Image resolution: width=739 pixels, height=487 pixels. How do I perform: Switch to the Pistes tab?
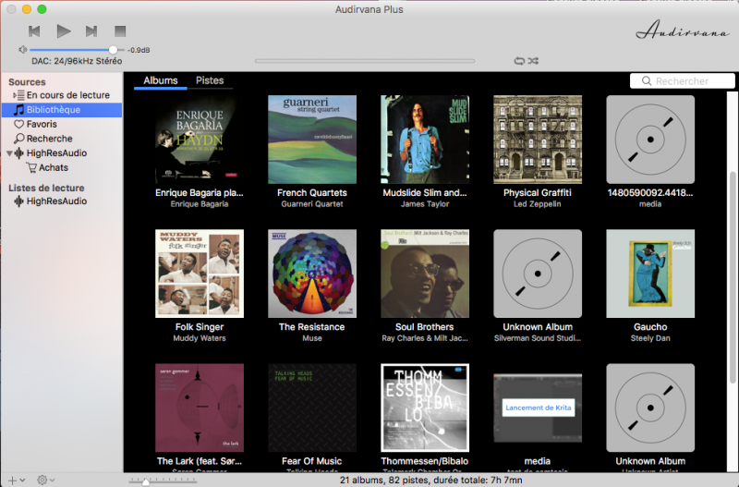click(210, 80)
